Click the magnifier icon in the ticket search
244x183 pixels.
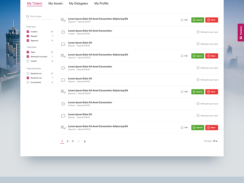(28, 17)
